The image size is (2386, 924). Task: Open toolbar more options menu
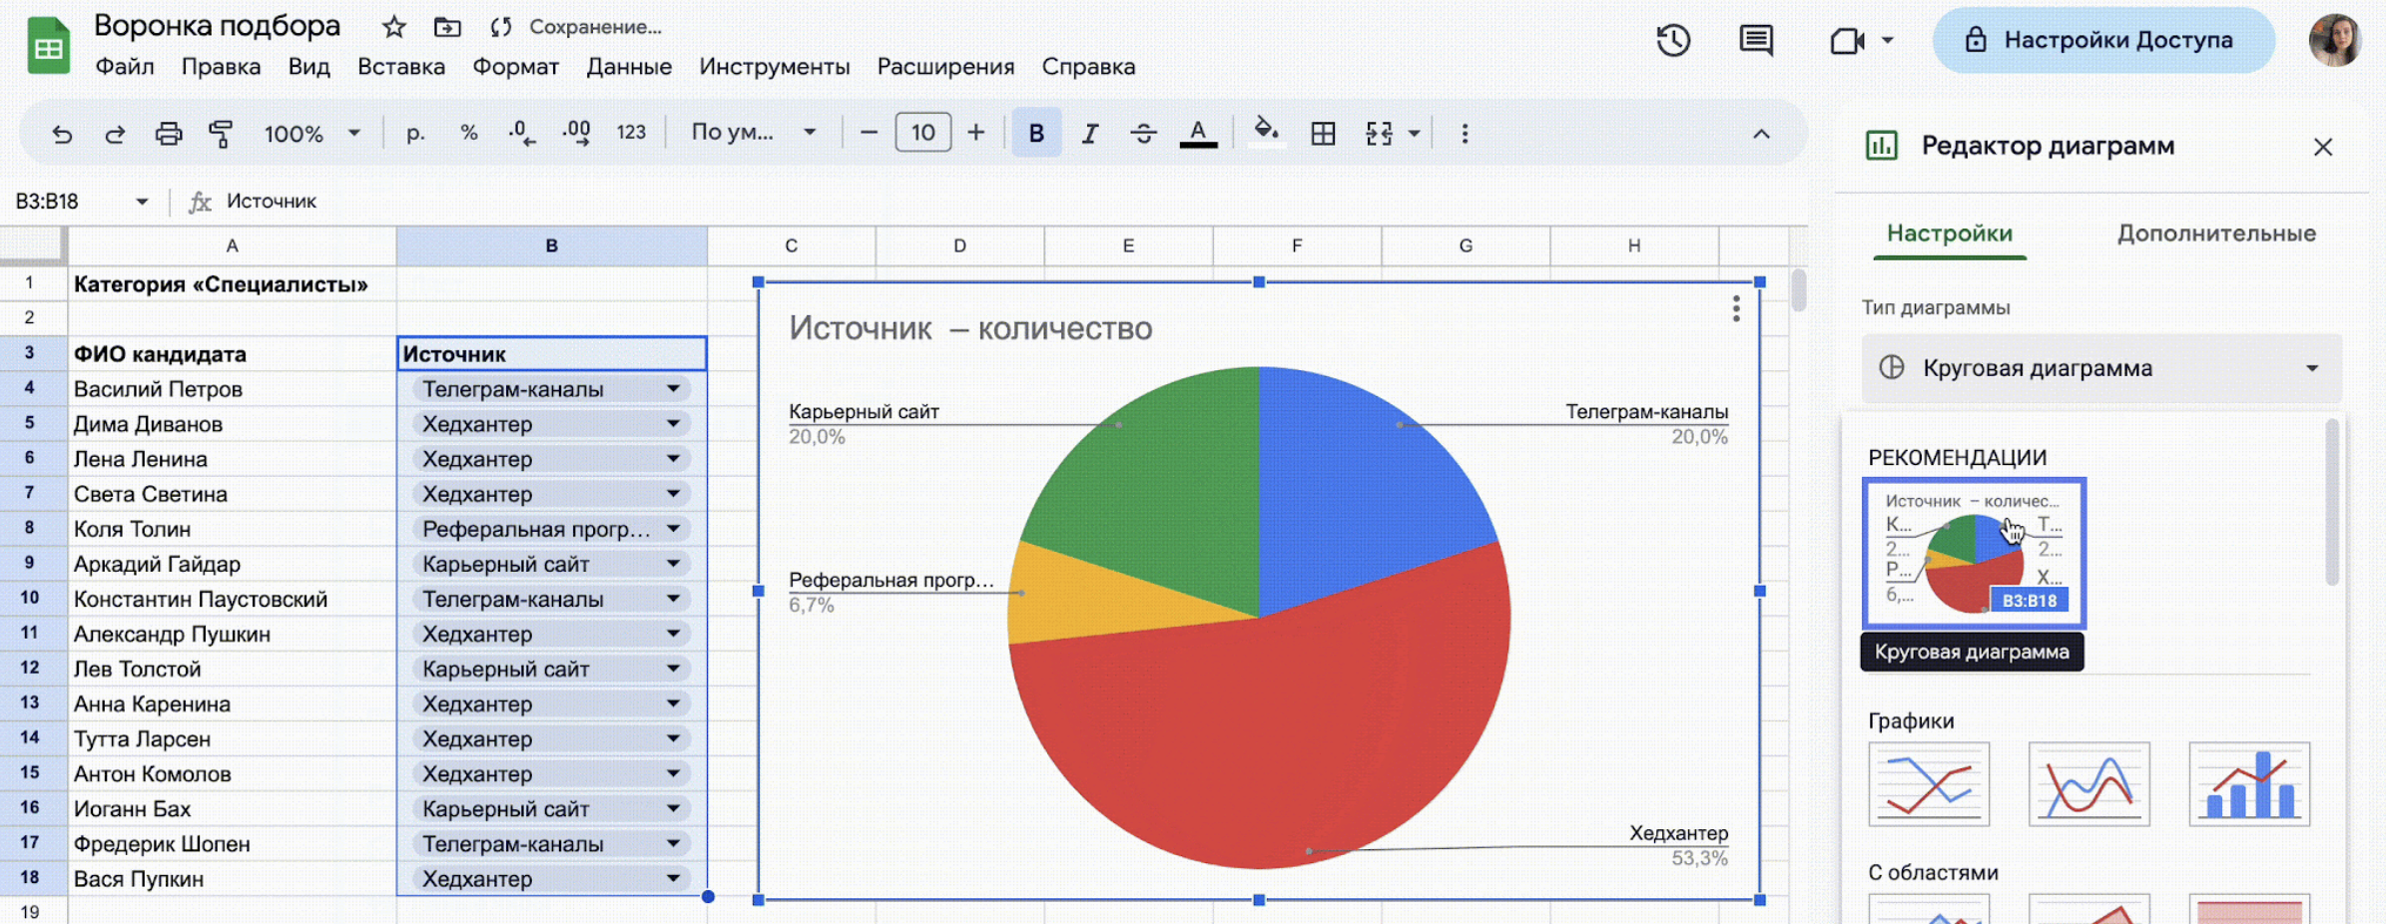click(1465, 133)
